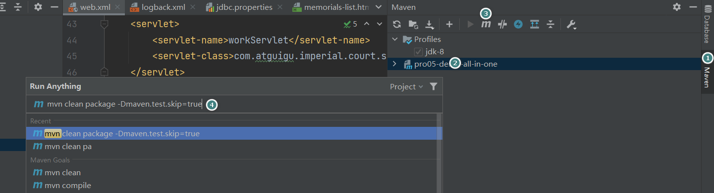Add Maven project with plus icon

pos(449,24)
